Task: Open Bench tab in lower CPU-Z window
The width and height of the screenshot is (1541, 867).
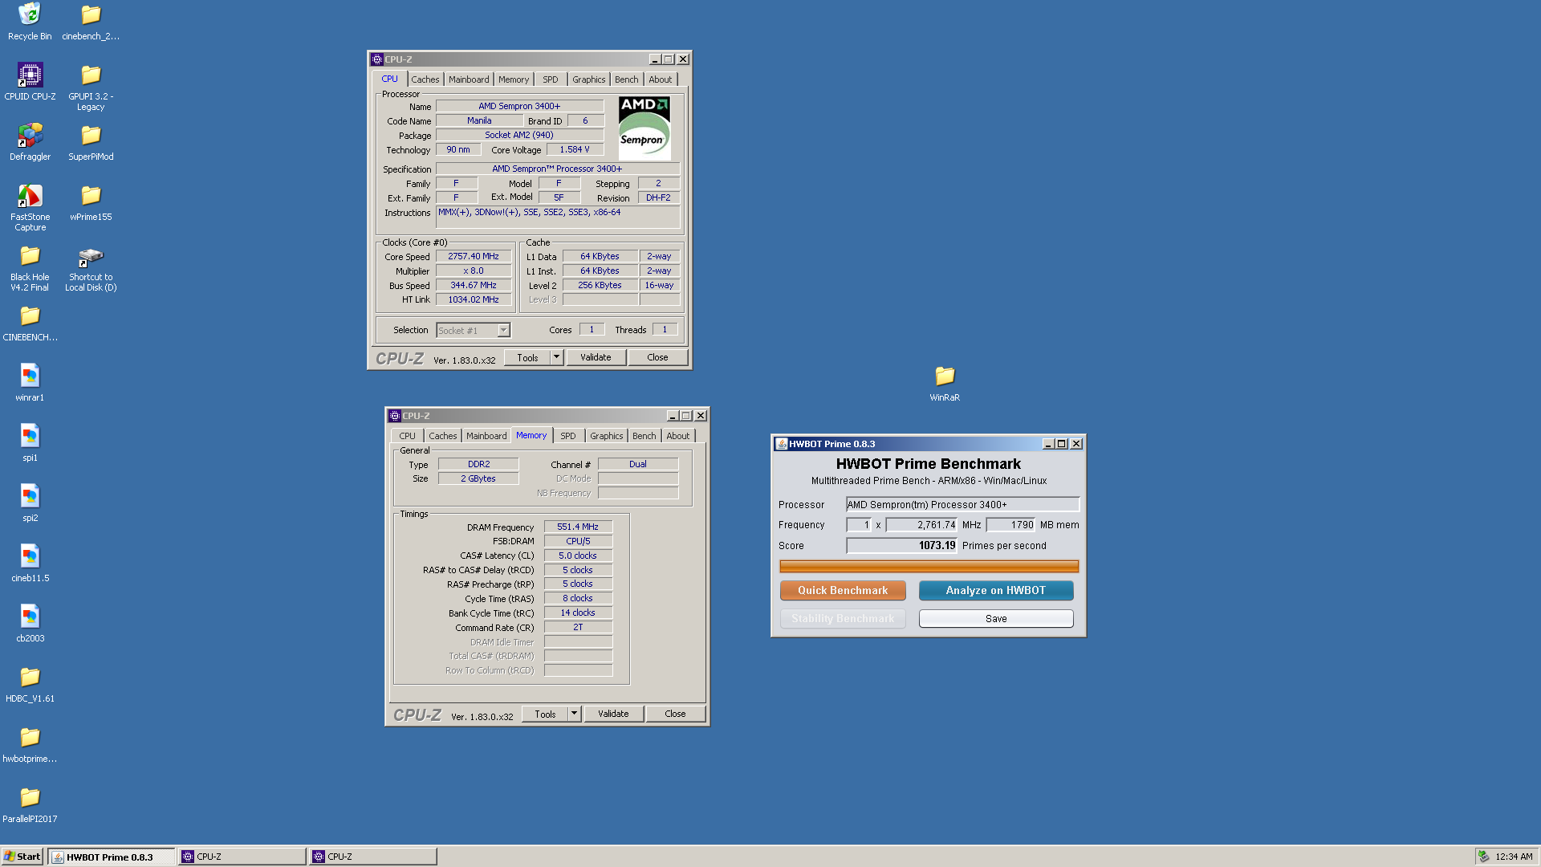Action: 644,436
